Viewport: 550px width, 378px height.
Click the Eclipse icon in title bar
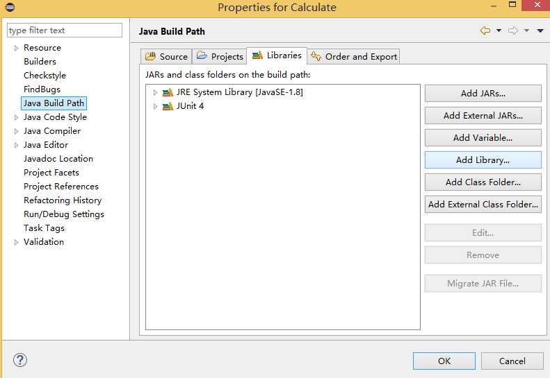(x=10, y=7)
